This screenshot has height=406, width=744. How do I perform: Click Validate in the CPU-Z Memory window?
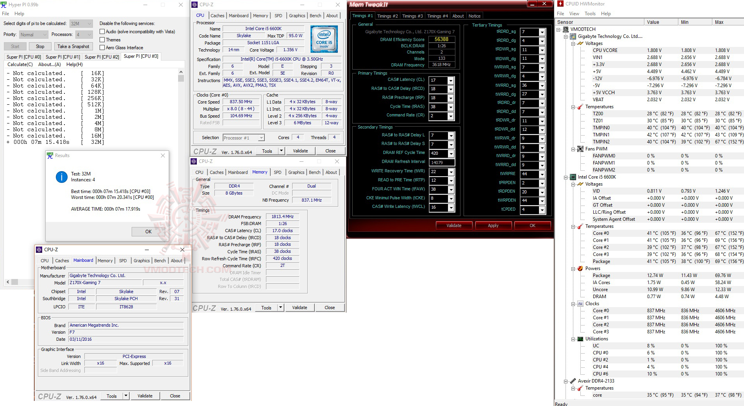point(300,308)
